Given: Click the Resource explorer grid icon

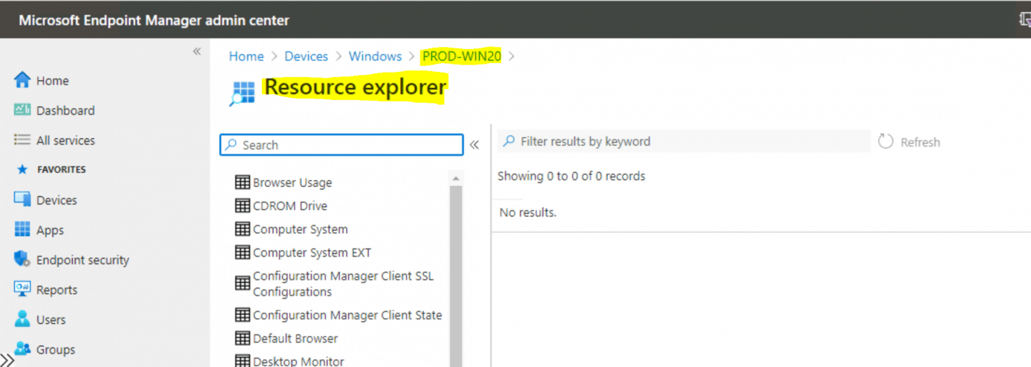Looking at the screenshot, I should click(242, 93).
